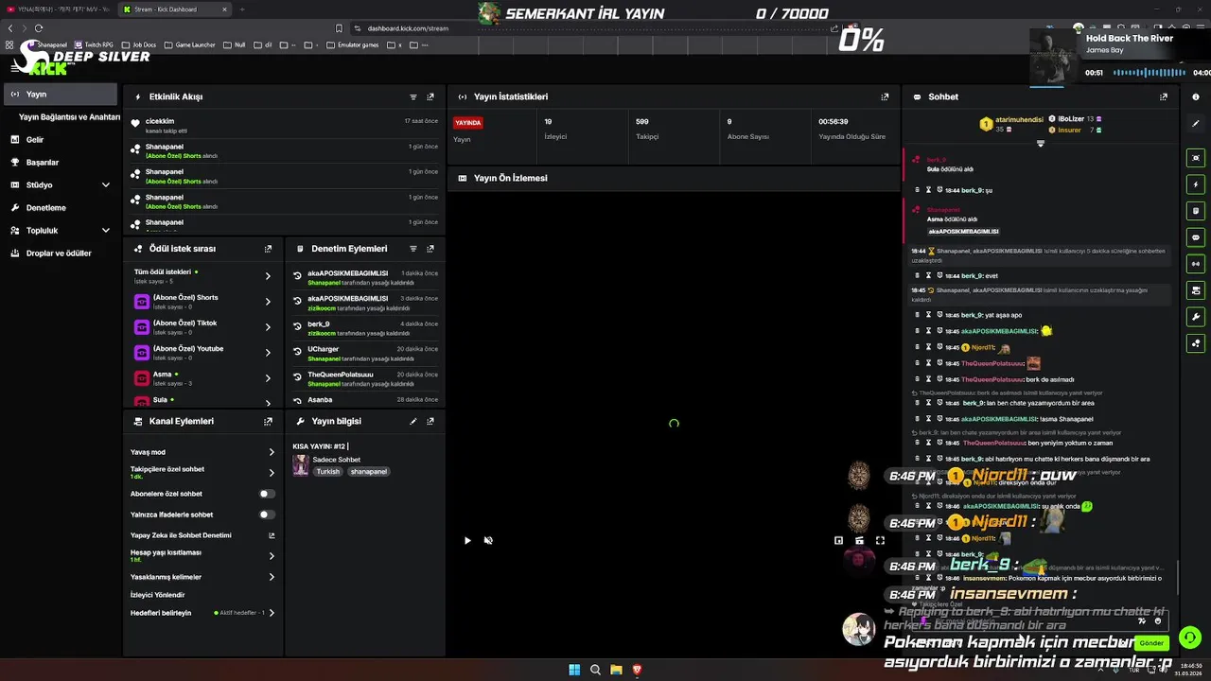Click the green Gönder send button
Viewport: 1211px width, 681px height.
click(x=1151, y=643)
